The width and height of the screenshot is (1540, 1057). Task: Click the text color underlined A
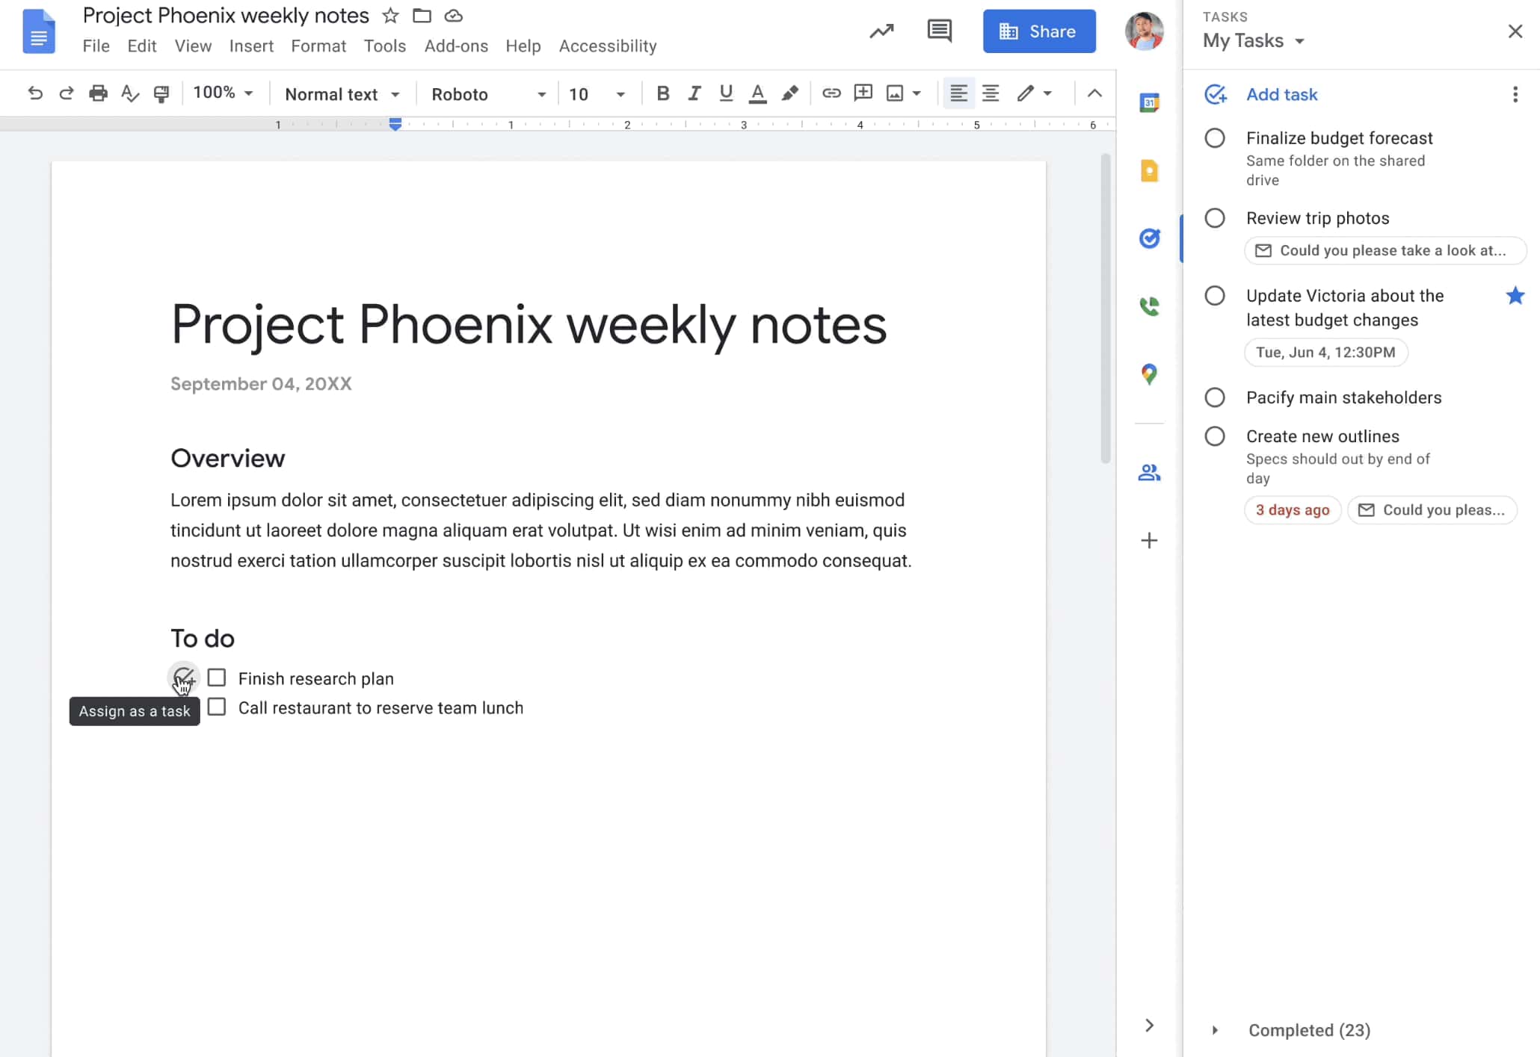pyautogui.click(x=757, y=93)
